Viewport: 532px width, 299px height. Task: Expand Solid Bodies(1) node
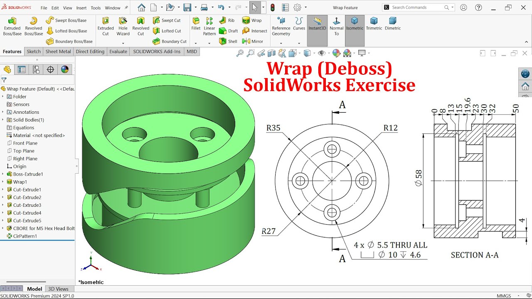3,120
